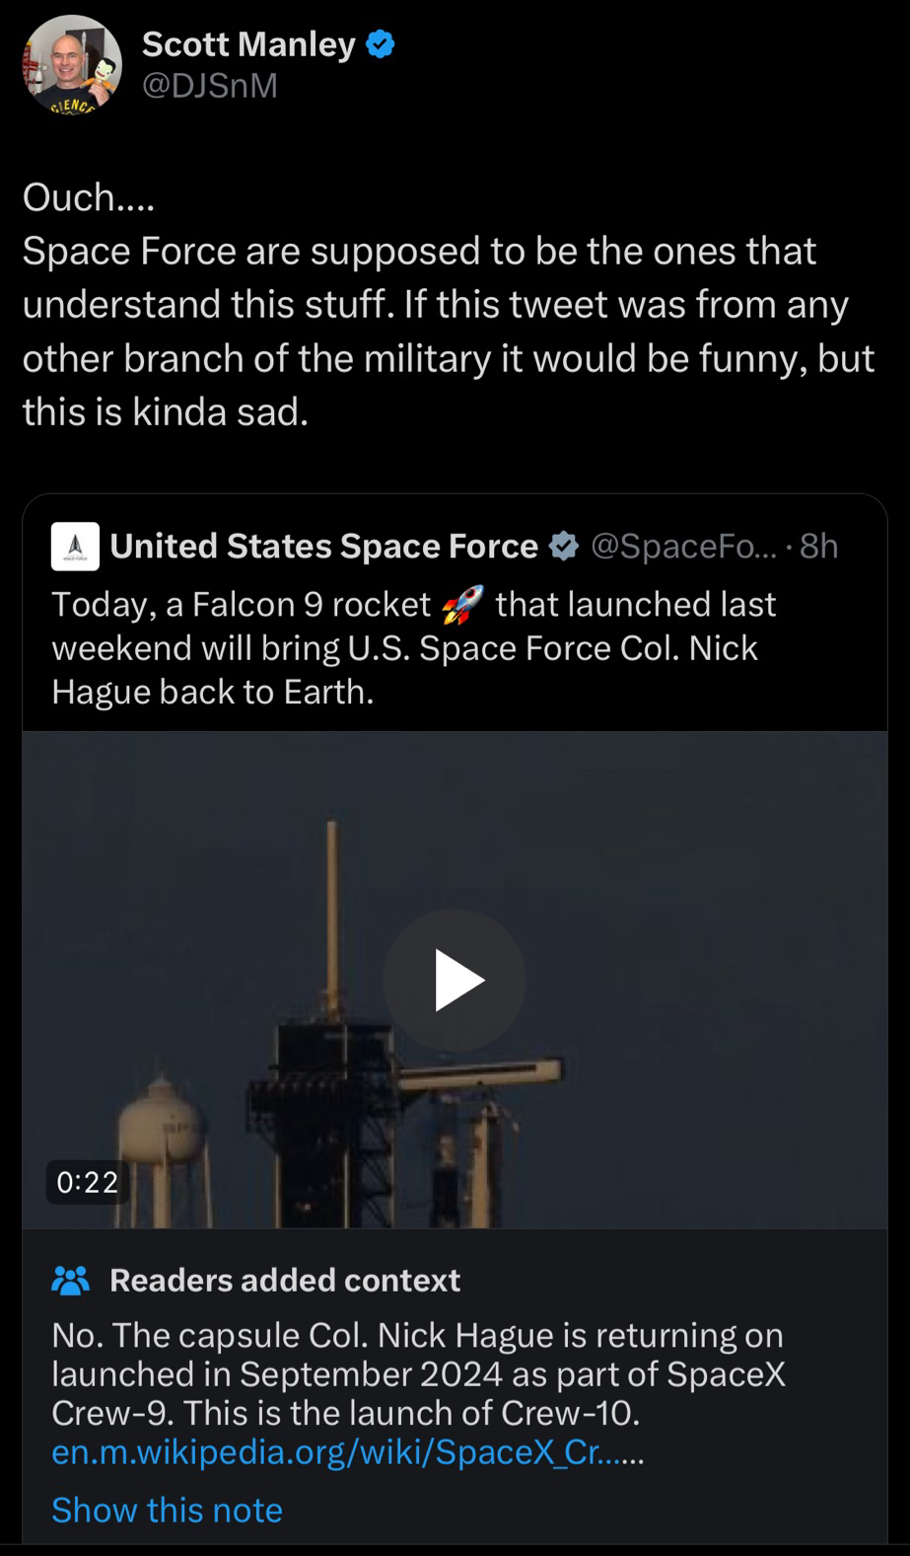Click Scott Manley's blue verified badge
Screen dimensions: 910x1556
click(381, 44)
